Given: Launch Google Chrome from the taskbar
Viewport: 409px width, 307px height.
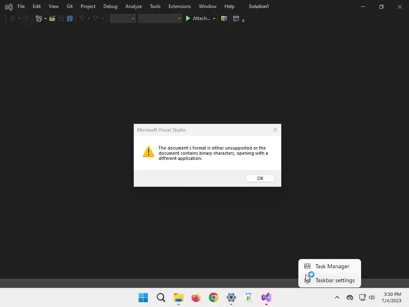Looking at the screenshot, I should (214, 297).
